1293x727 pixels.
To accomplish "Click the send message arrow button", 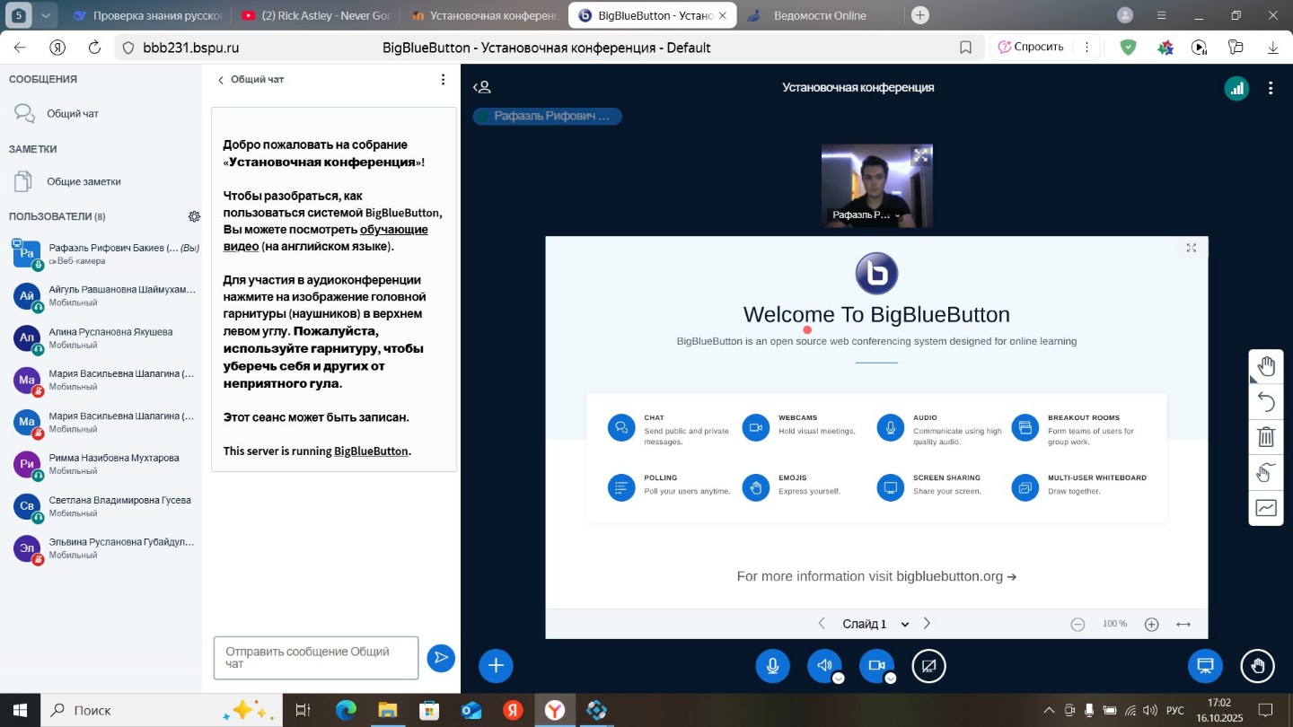I will pos(441,658).
